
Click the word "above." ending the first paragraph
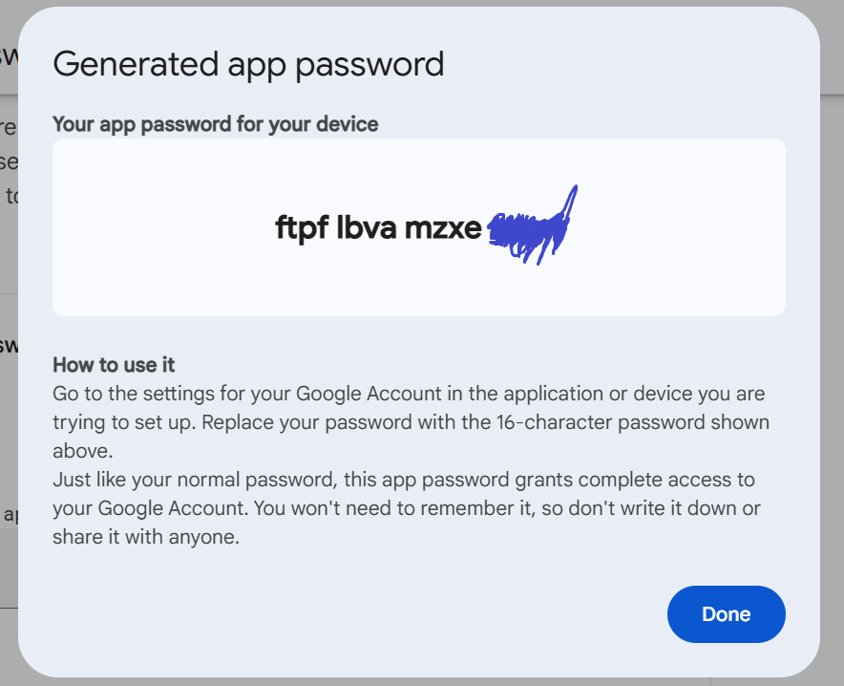(x=83, y=451)
